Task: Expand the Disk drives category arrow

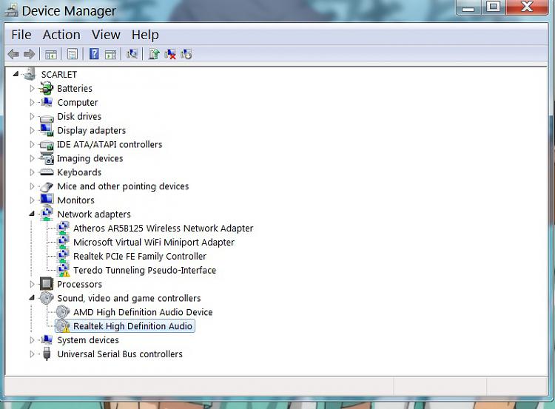Action: [x=32, y=116]
